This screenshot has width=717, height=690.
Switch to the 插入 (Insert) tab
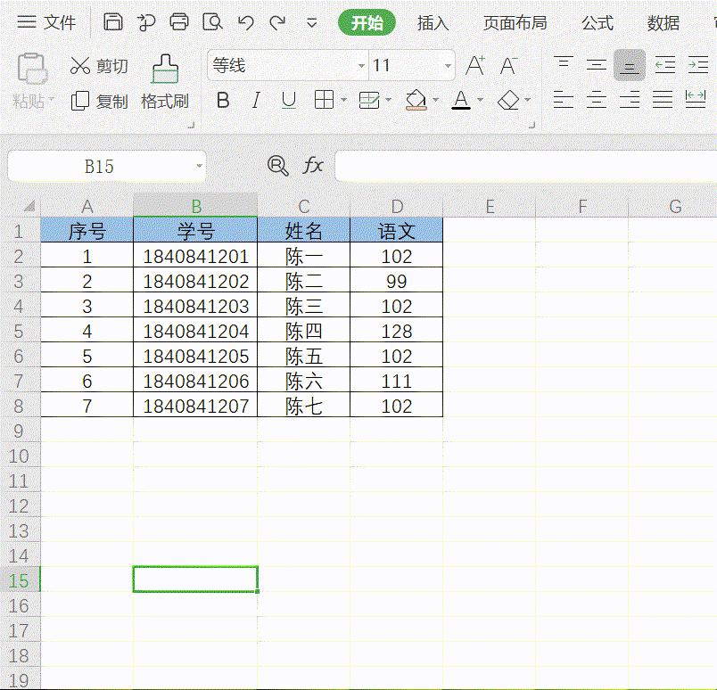tap(433, 23)
